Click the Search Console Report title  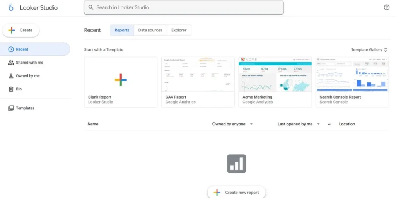340,97
